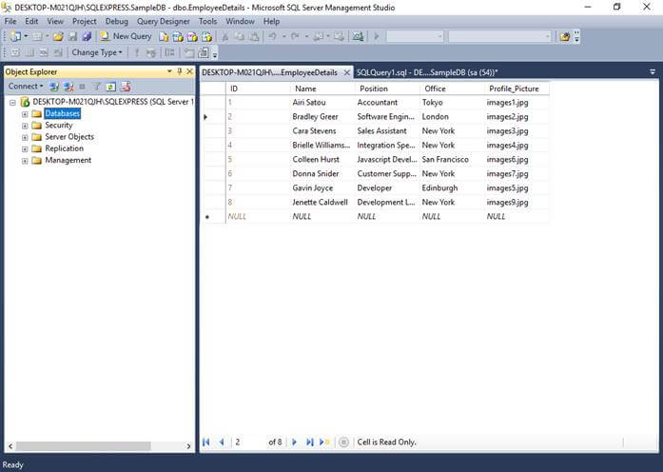
Task: Click the Start Debugging play arrow
Action: [x=377, y=37]
